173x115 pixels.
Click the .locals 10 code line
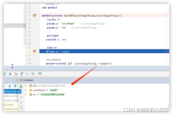pos(53,20)
